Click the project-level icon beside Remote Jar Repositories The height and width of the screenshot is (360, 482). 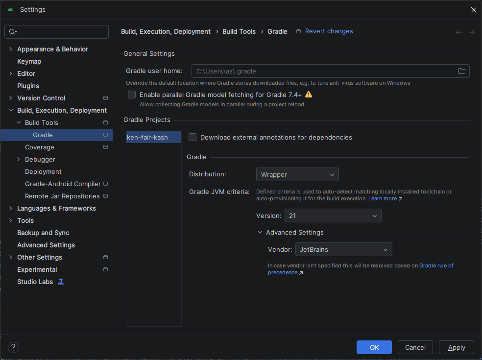(x=105, y=196)
